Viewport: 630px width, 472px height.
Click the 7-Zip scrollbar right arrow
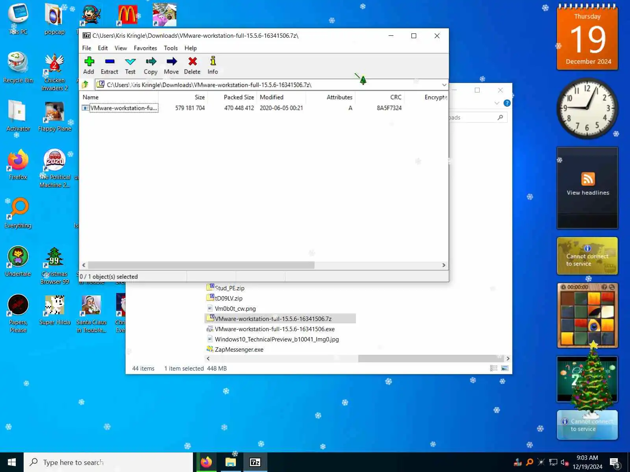tap(444, 265)
